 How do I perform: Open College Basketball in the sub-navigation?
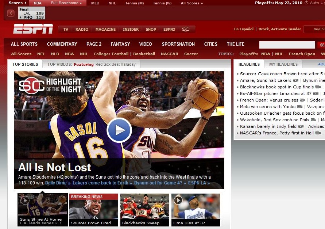point(144,54)
